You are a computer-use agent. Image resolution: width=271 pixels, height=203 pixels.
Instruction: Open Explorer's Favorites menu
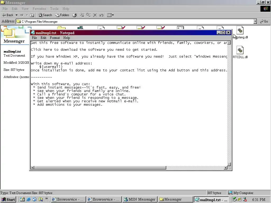[39, 9]
